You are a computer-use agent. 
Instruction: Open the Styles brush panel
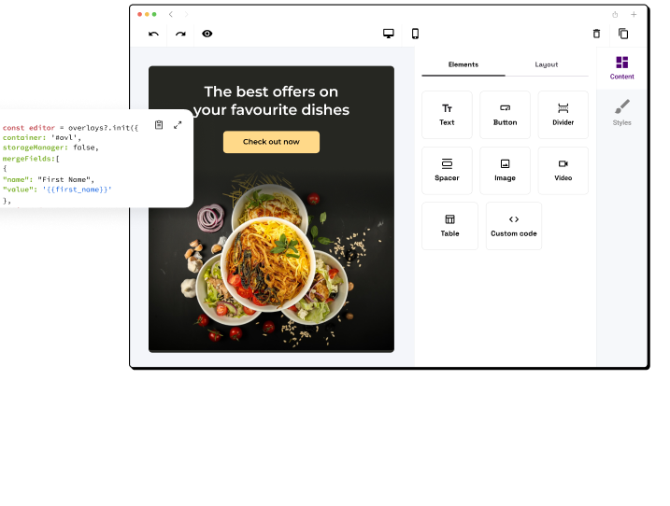[621, 112]
